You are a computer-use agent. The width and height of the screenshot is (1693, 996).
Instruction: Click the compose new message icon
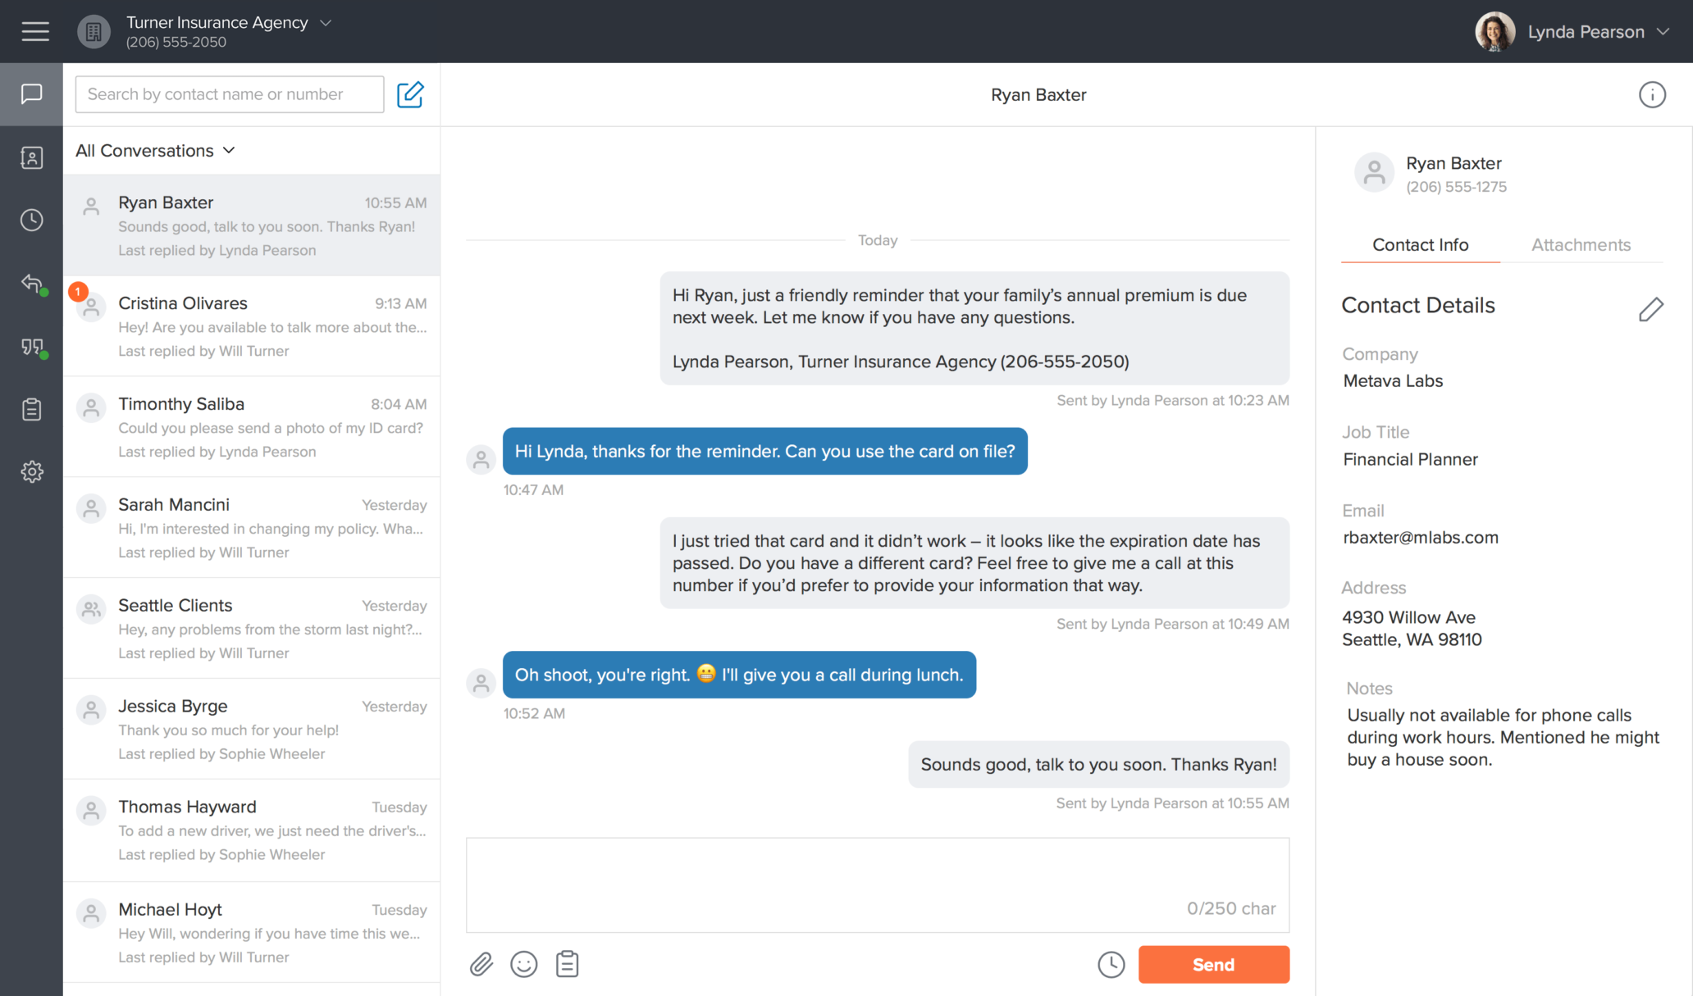pos(410,94)
